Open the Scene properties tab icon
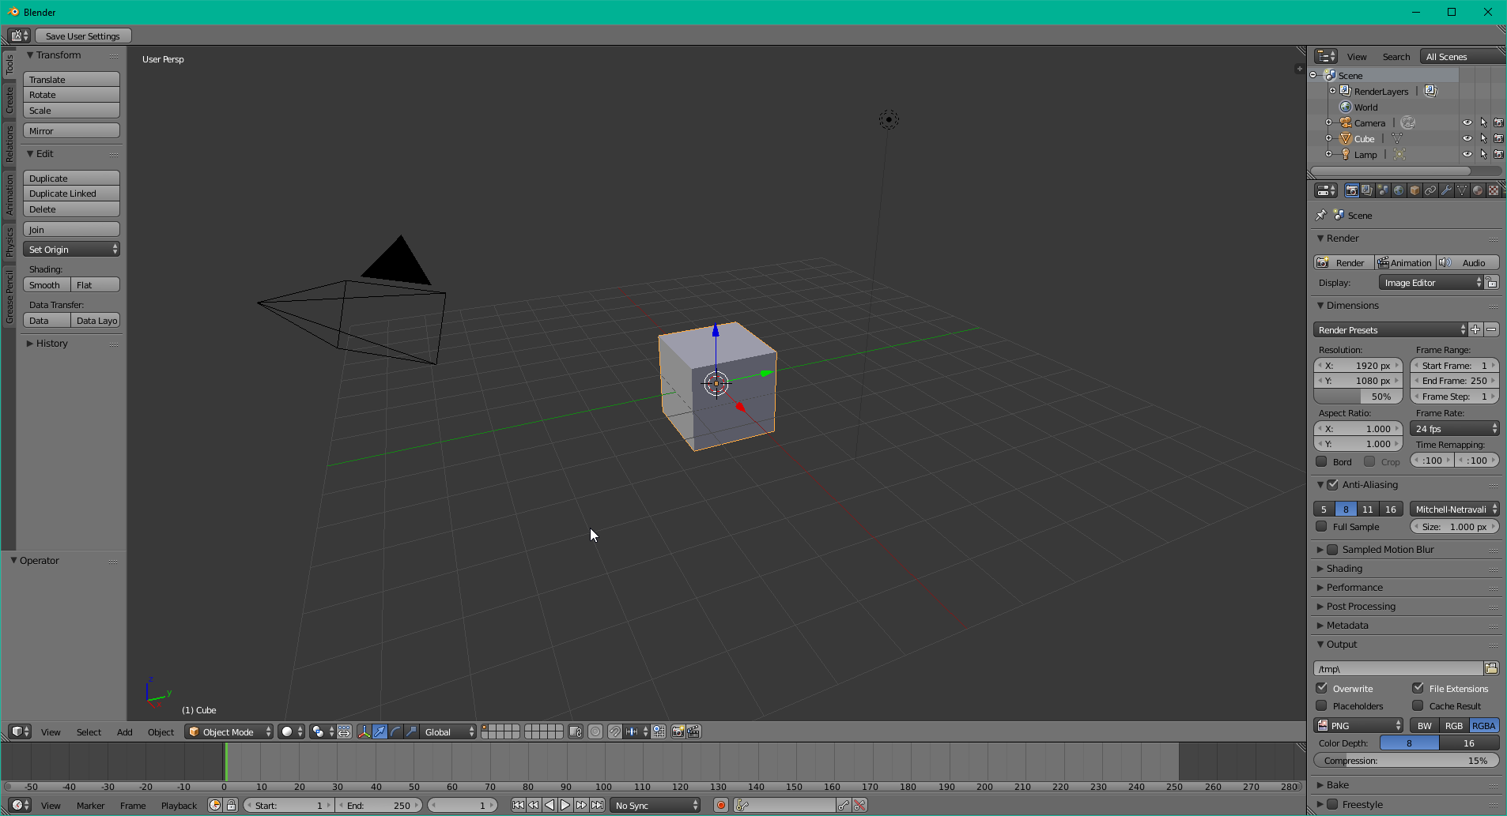The width and height of the screenshot is (1507, 816). [x=1383, y=190]
